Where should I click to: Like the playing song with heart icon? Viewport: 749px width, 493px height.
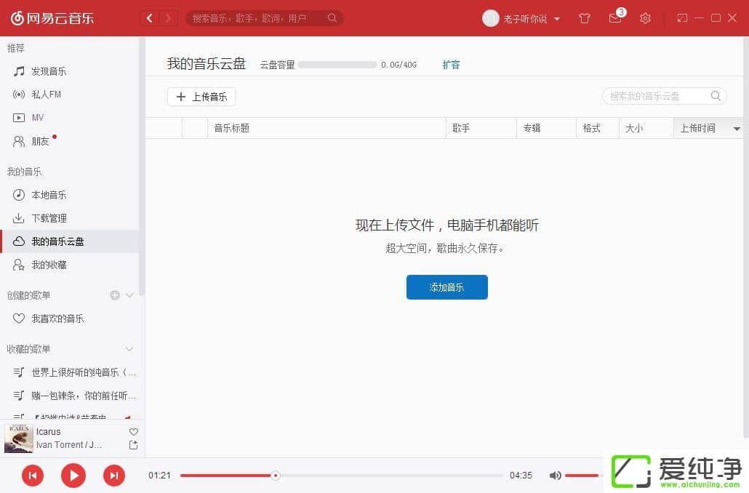coord(133,432)
